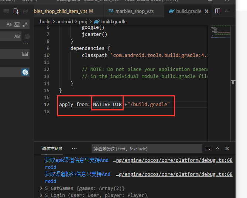This screenshot has width=247, height=198.
Task: Click 'google()' on line 6
Action: pos(93,28)
